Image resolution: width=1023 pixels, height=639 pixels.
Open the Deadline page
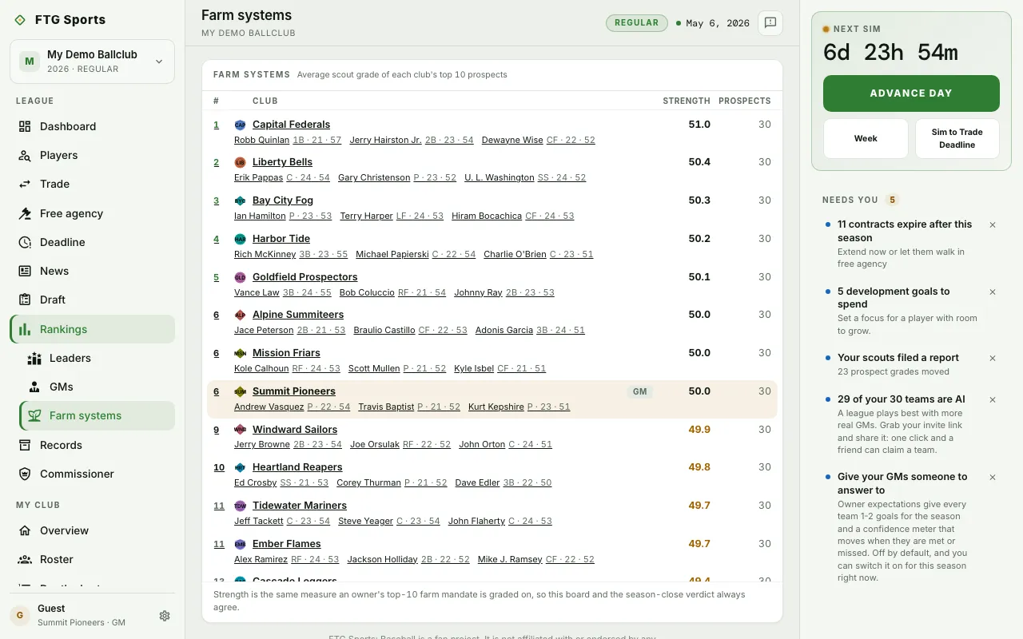pyautogui.click(x=92, y=242)
